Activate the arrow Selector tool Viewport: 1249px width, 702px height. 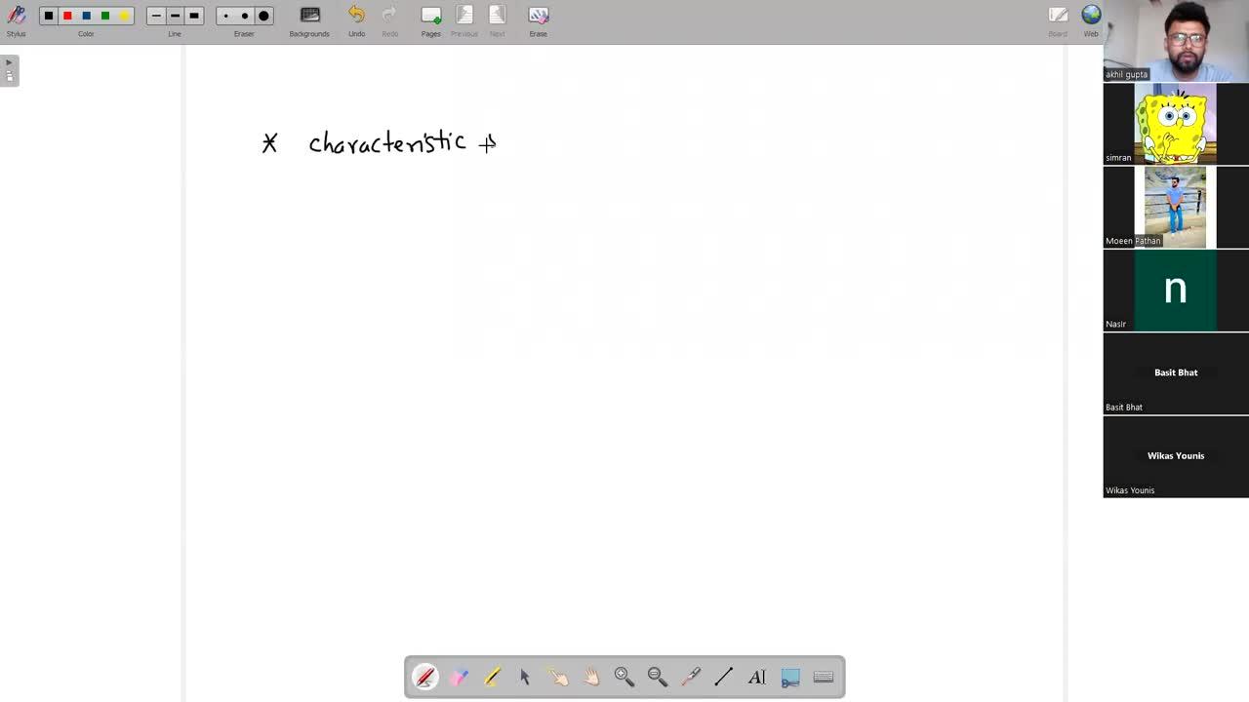(x=525, y=677)
